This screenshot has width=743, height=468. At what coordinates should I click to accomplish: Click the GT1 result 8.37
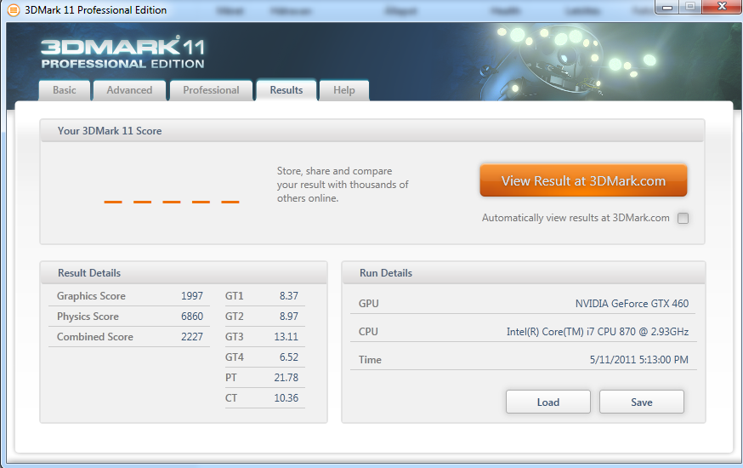click(288, 296)
